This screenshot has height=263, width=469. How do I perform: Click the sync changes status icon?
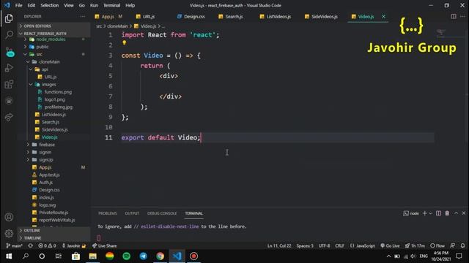click(x=31, y=245)
